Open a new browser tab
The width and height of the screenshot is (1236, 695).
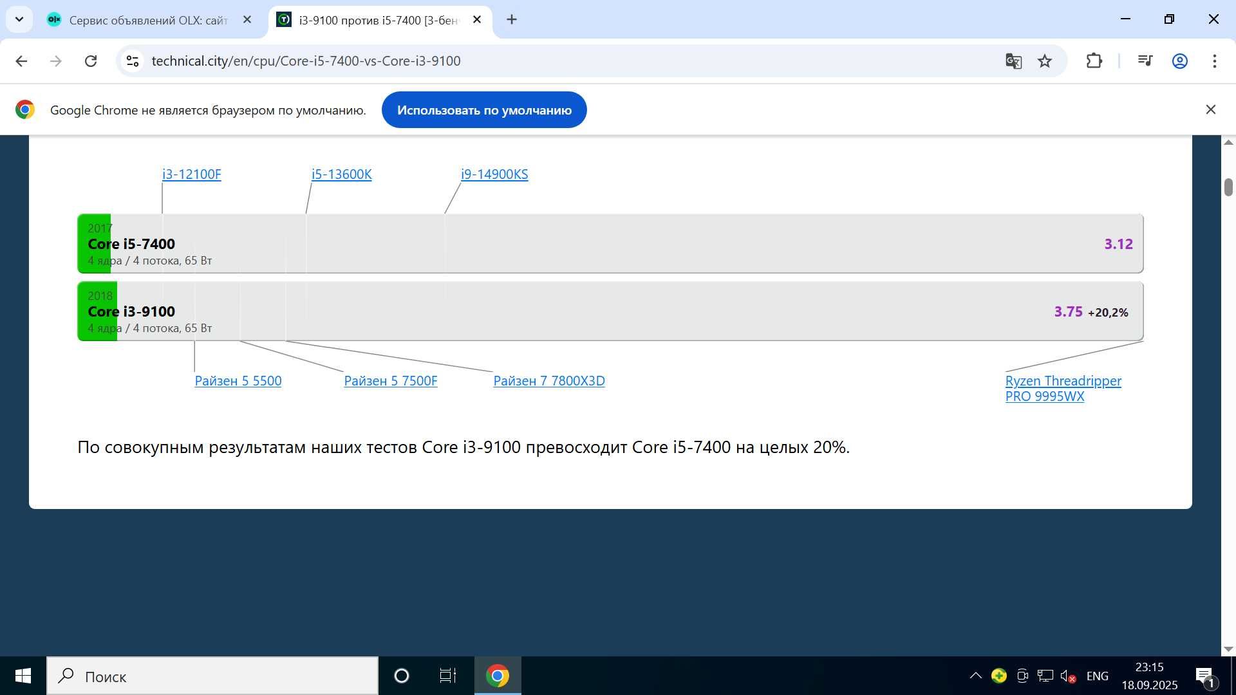512,20
